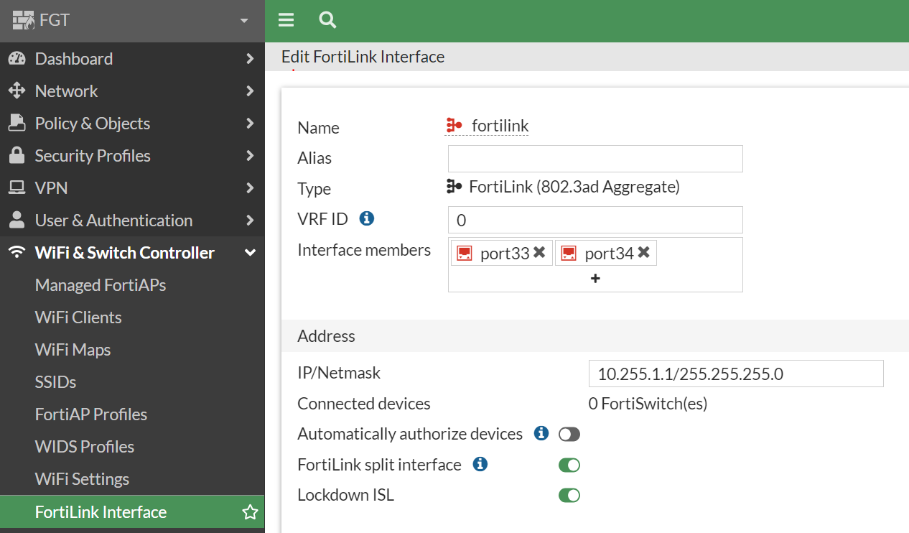Click the Address section header

coord(595,336)
